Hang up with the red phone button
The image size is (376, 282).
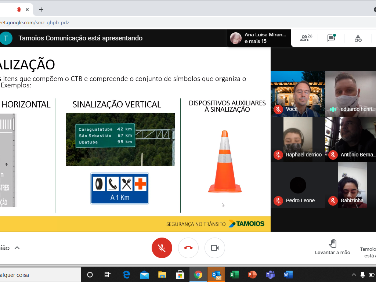(188, 248)
